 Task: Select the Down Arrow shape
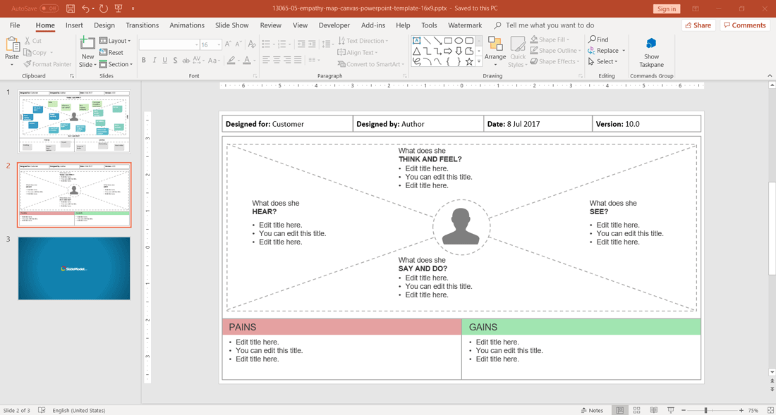click(x=459, y=51)
